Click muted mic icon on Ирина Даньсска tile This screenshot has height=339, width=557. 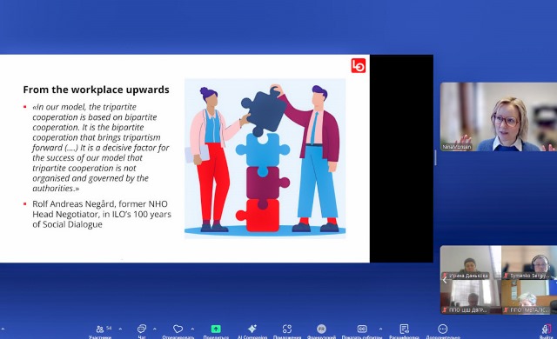pos(445,276)
